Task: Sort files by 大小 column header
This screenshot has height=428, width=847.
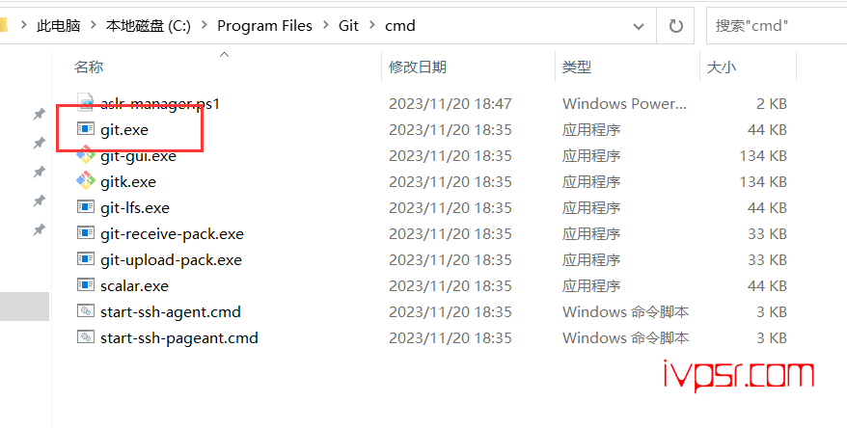Action: coord(722,67)
